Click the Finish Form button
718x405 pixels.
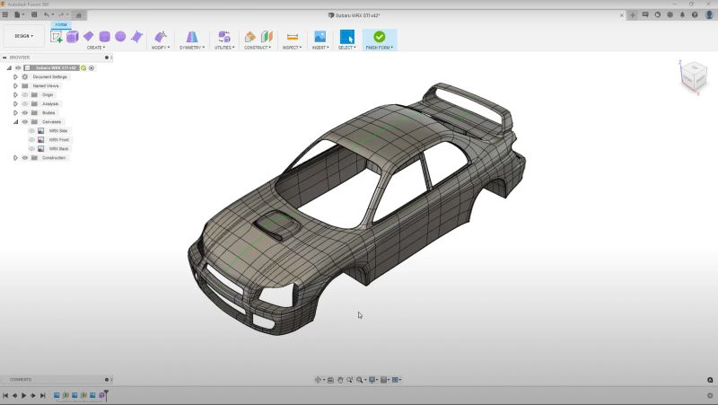point(379,40)
